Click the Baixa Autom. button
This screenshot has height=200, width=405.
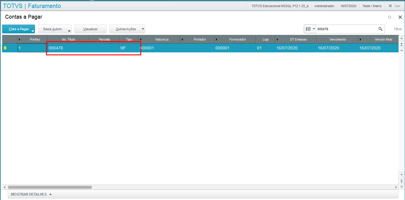point(55,29)
